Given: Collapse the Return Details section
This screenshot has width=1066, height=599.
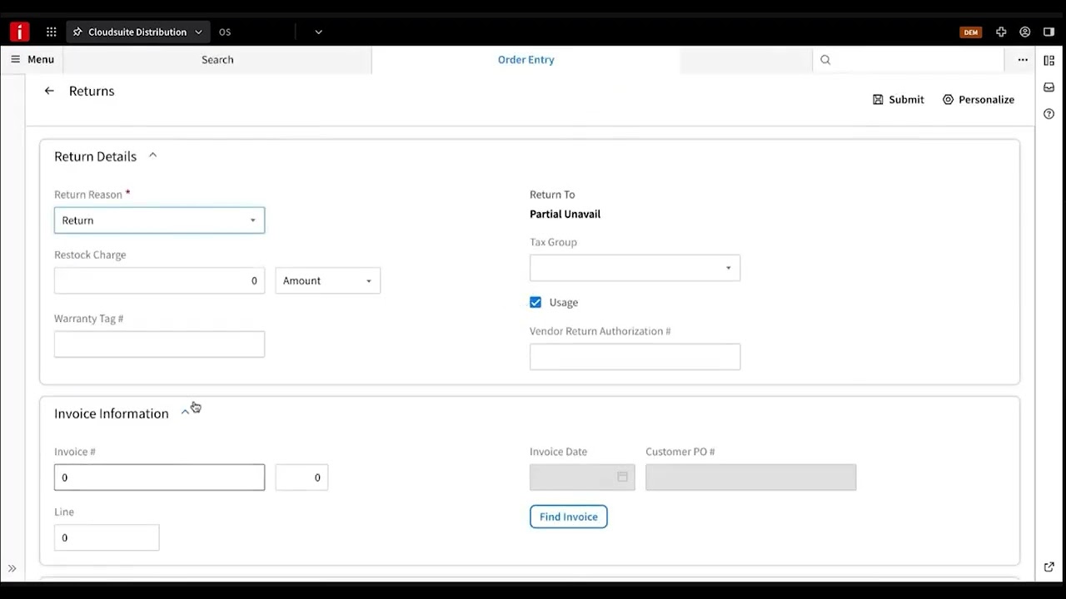Looking at the screenshot, I should tap(152, 156).
